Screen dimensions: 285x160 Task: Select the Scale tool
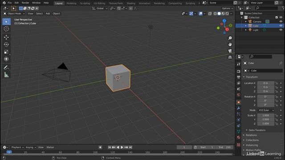click(6, 52)
